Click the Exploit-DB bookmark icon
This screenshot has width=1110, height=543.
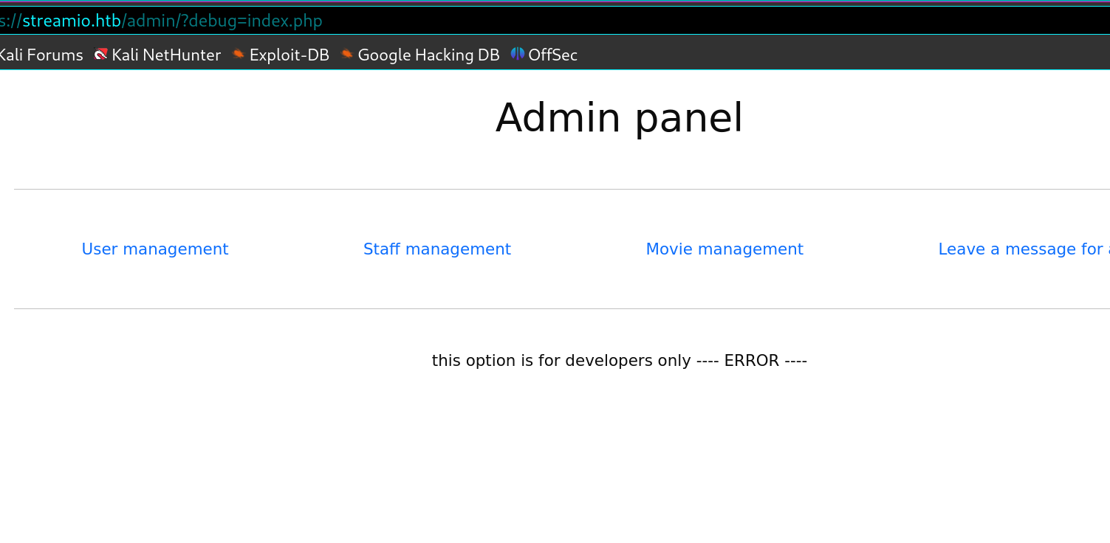pyautogui.click(x=238, y=54)
